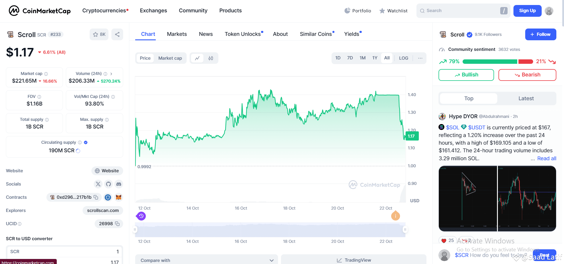Screen dimensions: 564x264
Task: Click the CoinMarketCap logo
Action: 40,11
